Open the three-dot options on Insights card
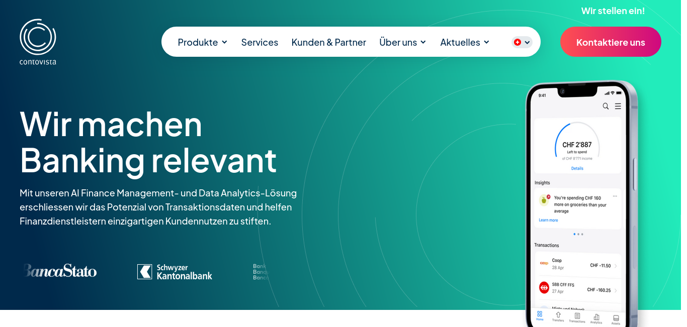Viewport: 687px width, 327px height. 615,195
